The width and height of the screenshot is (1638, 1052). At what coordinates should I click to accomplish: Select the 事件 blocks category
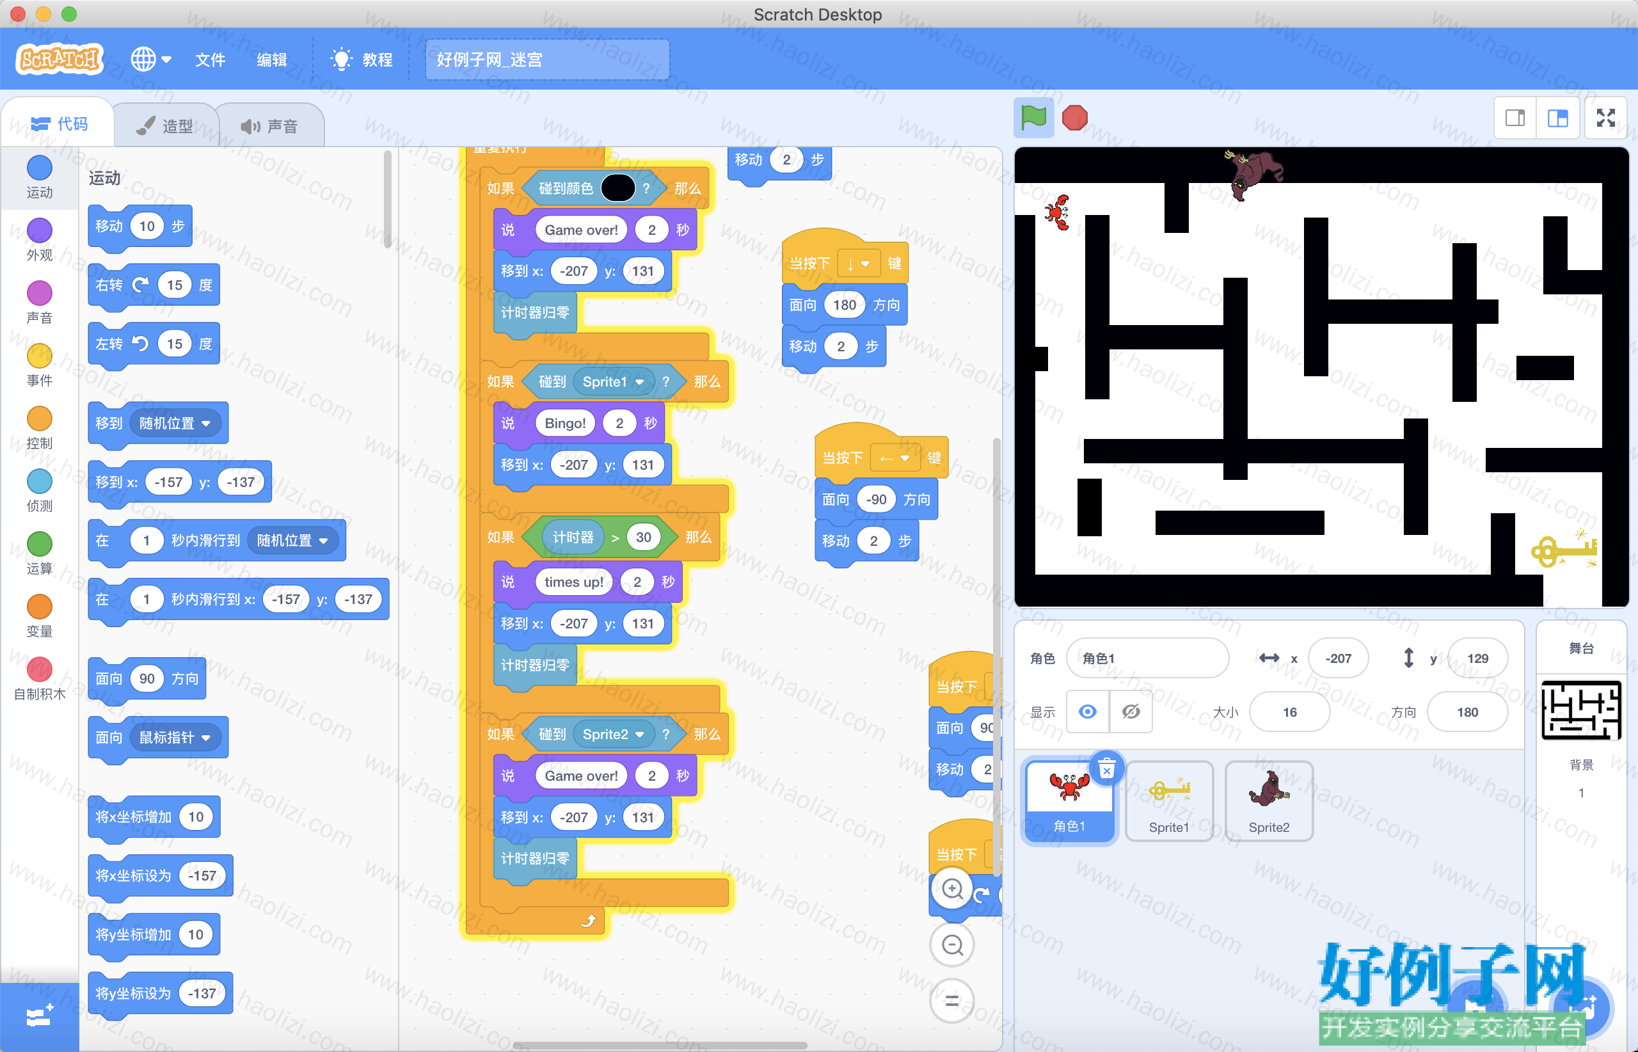(39, 365)
